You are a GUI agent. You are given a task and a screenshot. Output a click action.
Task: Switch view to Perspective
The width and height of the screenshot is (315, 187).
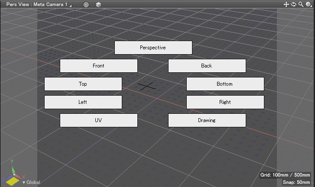click(x=153, y=48)
